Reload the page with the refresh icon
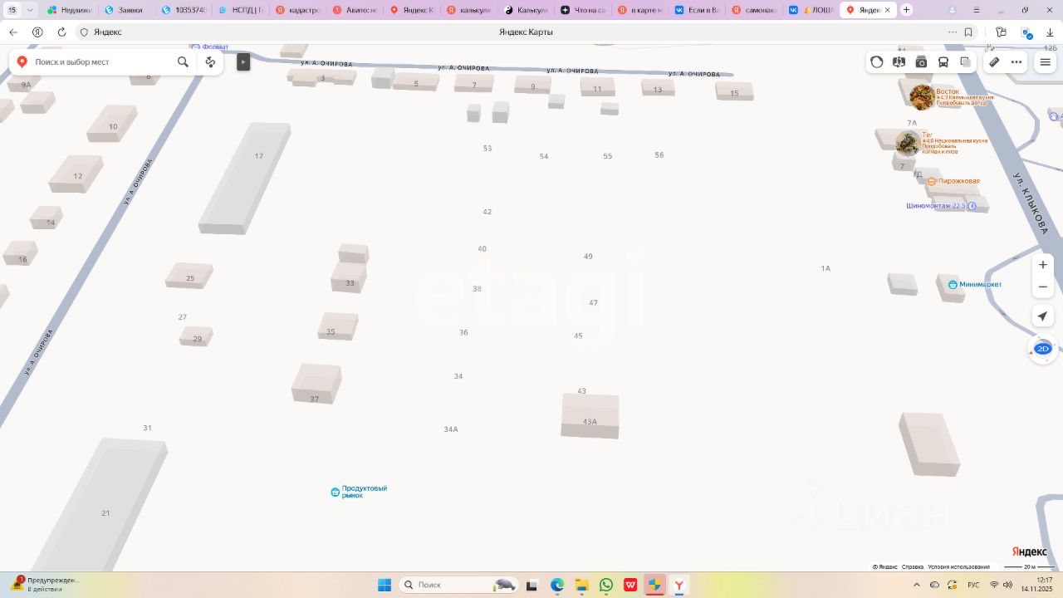 61,32
